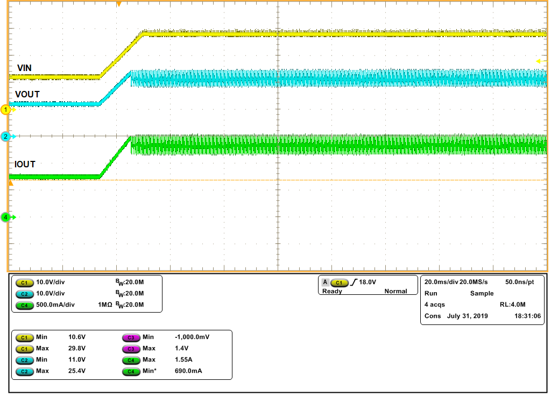This screenshot has width=551, height=396.
Task: Select the channel 1 marker on the left edge
Action: click(4, 109)
